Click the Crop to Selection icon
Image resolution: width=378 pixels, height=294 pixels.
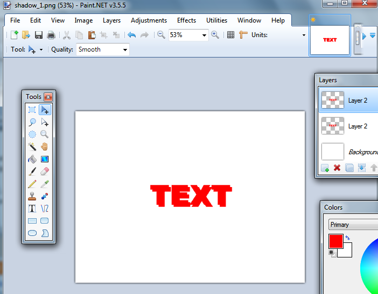coord(104,35)
